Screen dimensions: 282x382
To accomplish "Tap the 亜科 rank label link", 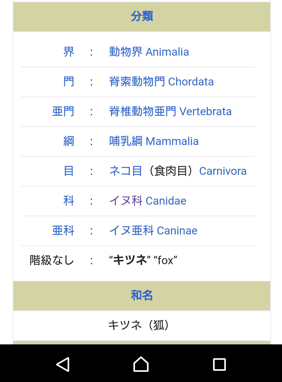I will click(63, 231).
